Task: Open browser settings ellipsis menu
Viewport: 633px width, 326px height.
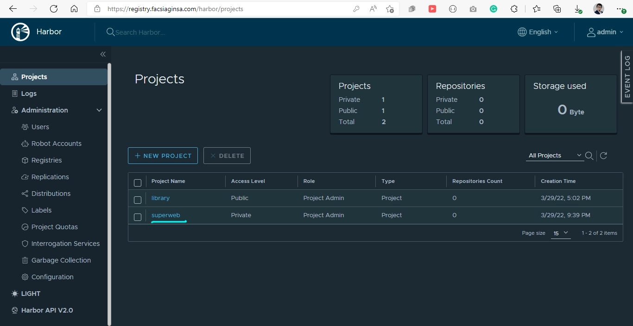Action: (x=620, y=9)
